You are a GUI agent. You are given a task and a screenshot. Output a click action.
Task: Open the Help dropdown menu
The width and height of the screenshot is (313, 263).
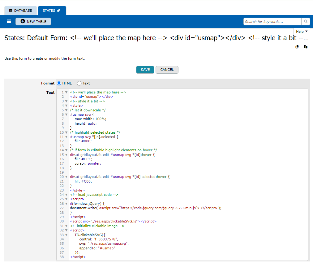point(302,32)
